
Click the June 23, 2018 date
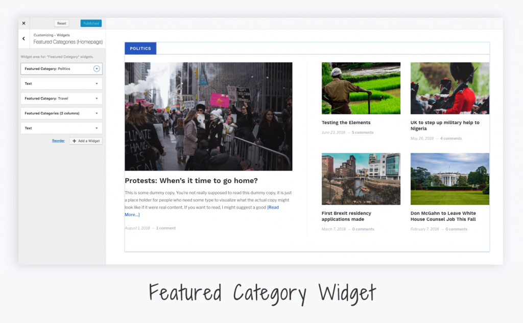tap(334, 132)
